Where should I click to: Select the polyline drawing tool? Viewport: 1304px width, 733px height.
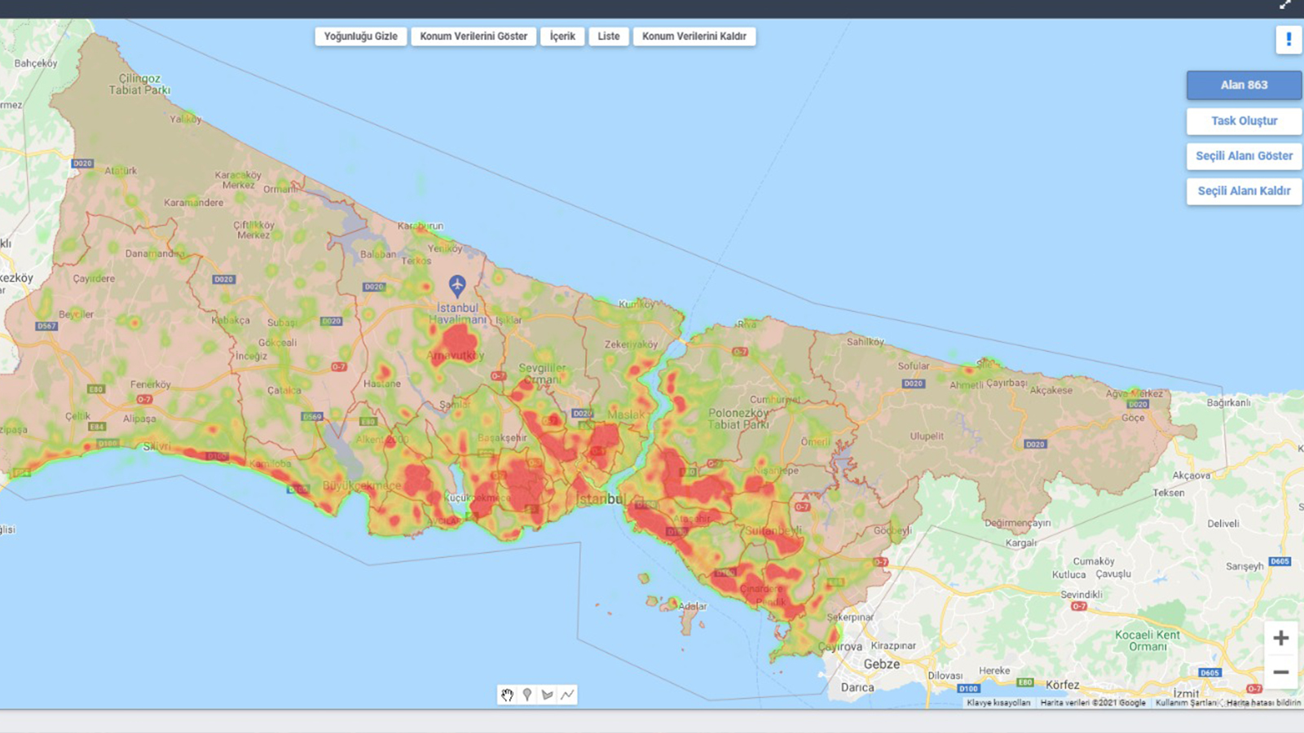[x=568, y=695]
